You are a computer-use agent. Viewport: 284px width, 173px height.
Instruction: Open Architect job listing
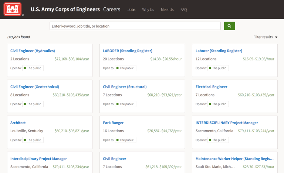tap(18, 123)
